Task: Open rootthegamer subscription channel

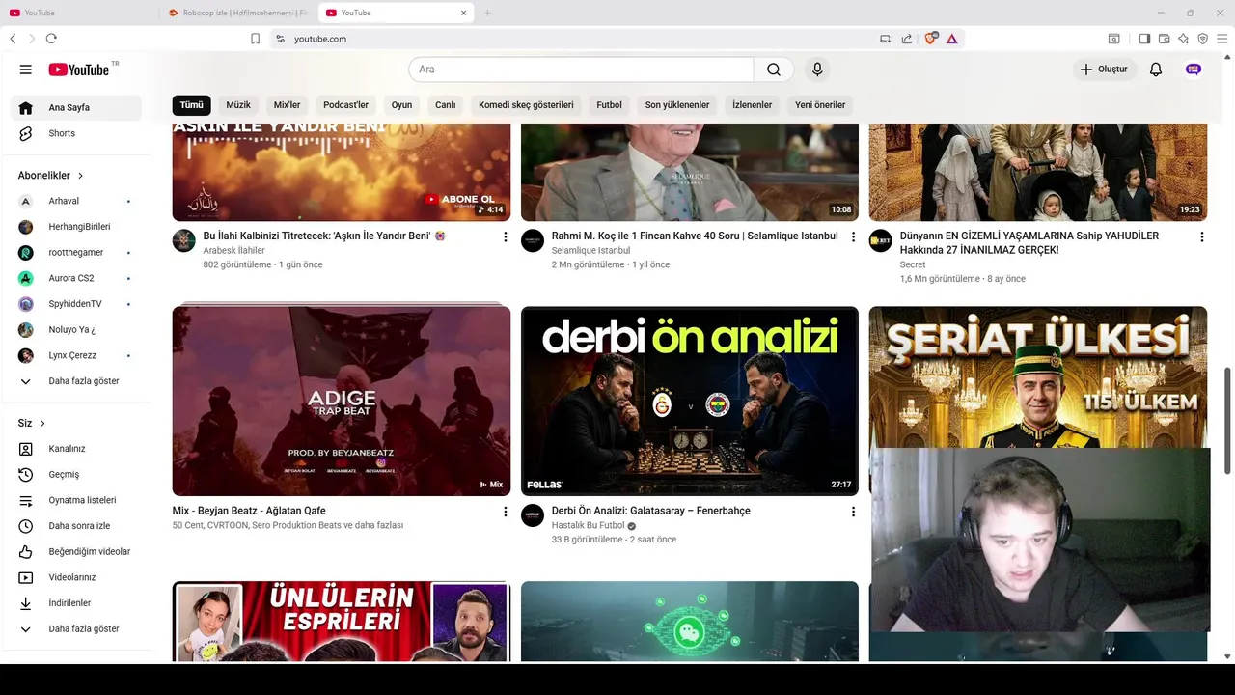Action: coord(76,253)
